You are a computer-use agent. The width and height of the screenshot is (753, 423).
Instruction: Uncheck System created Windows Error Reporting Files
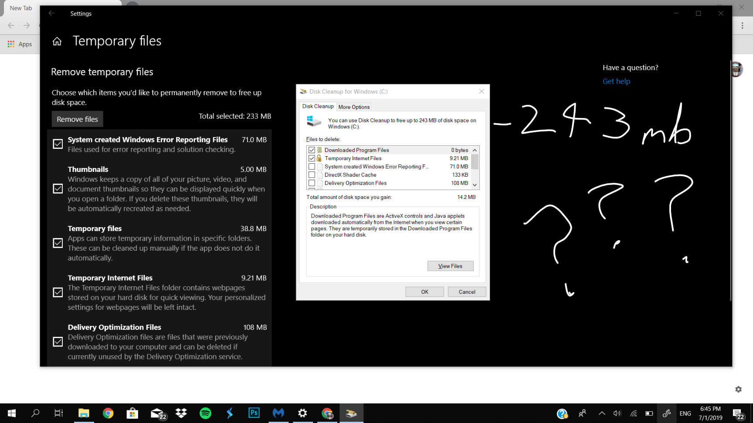coord(58,144)
